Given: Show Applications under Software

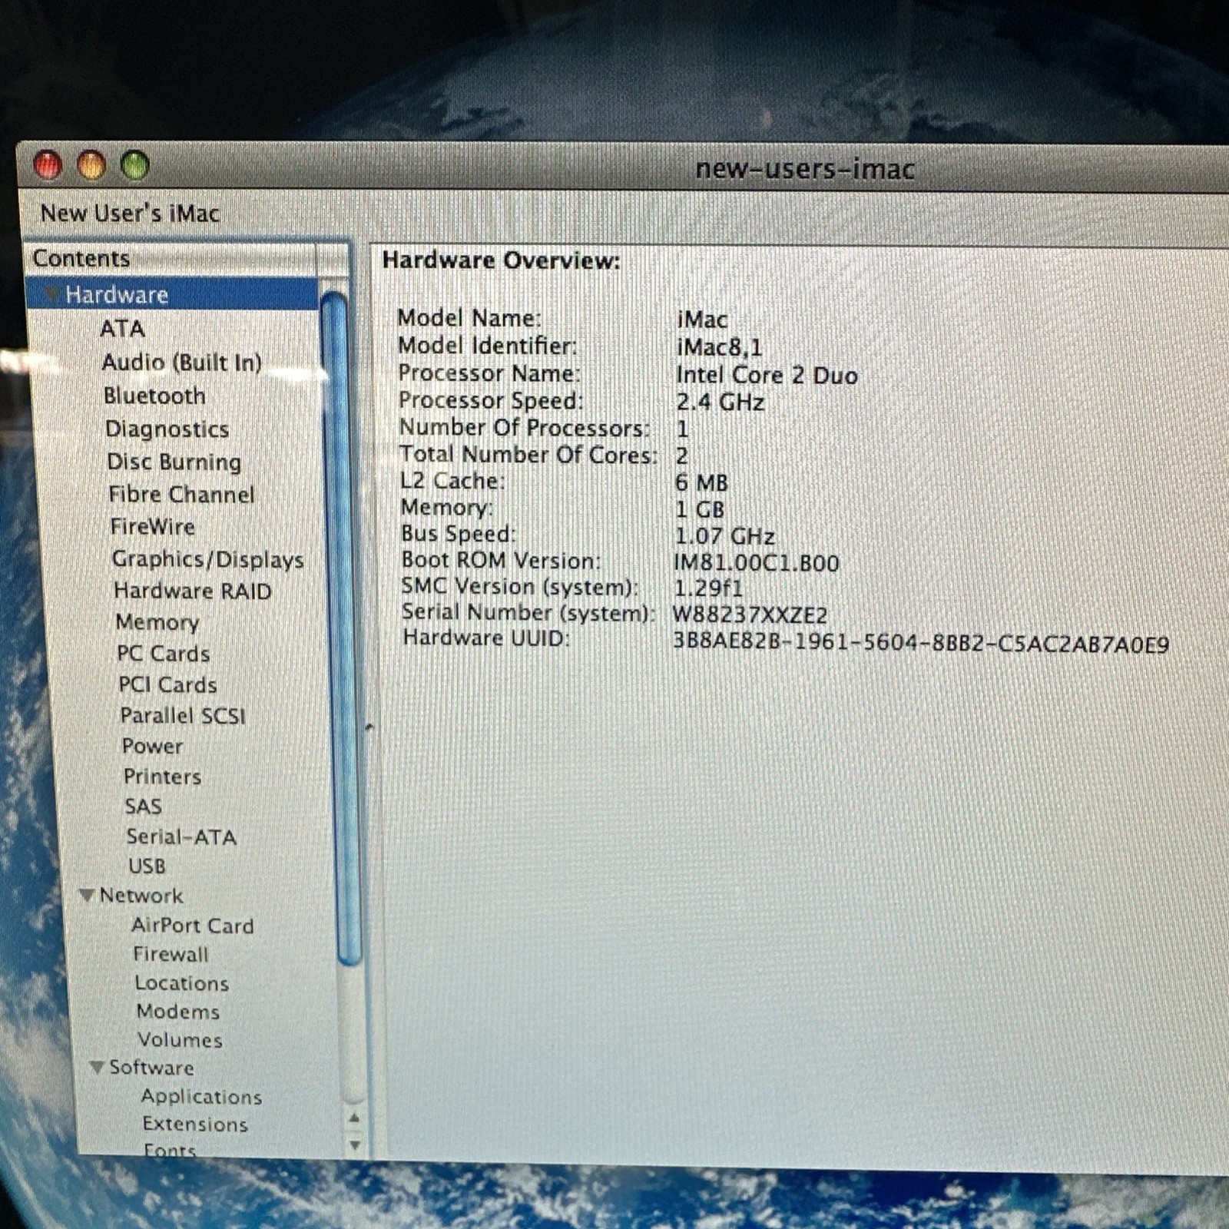Looking at the screenshot, I should [x=201, y=1097].
